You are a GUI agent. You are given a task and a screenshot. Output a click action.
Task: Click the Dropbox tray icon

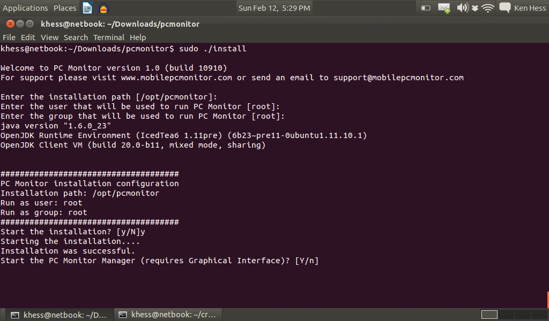tap(475, 8)
